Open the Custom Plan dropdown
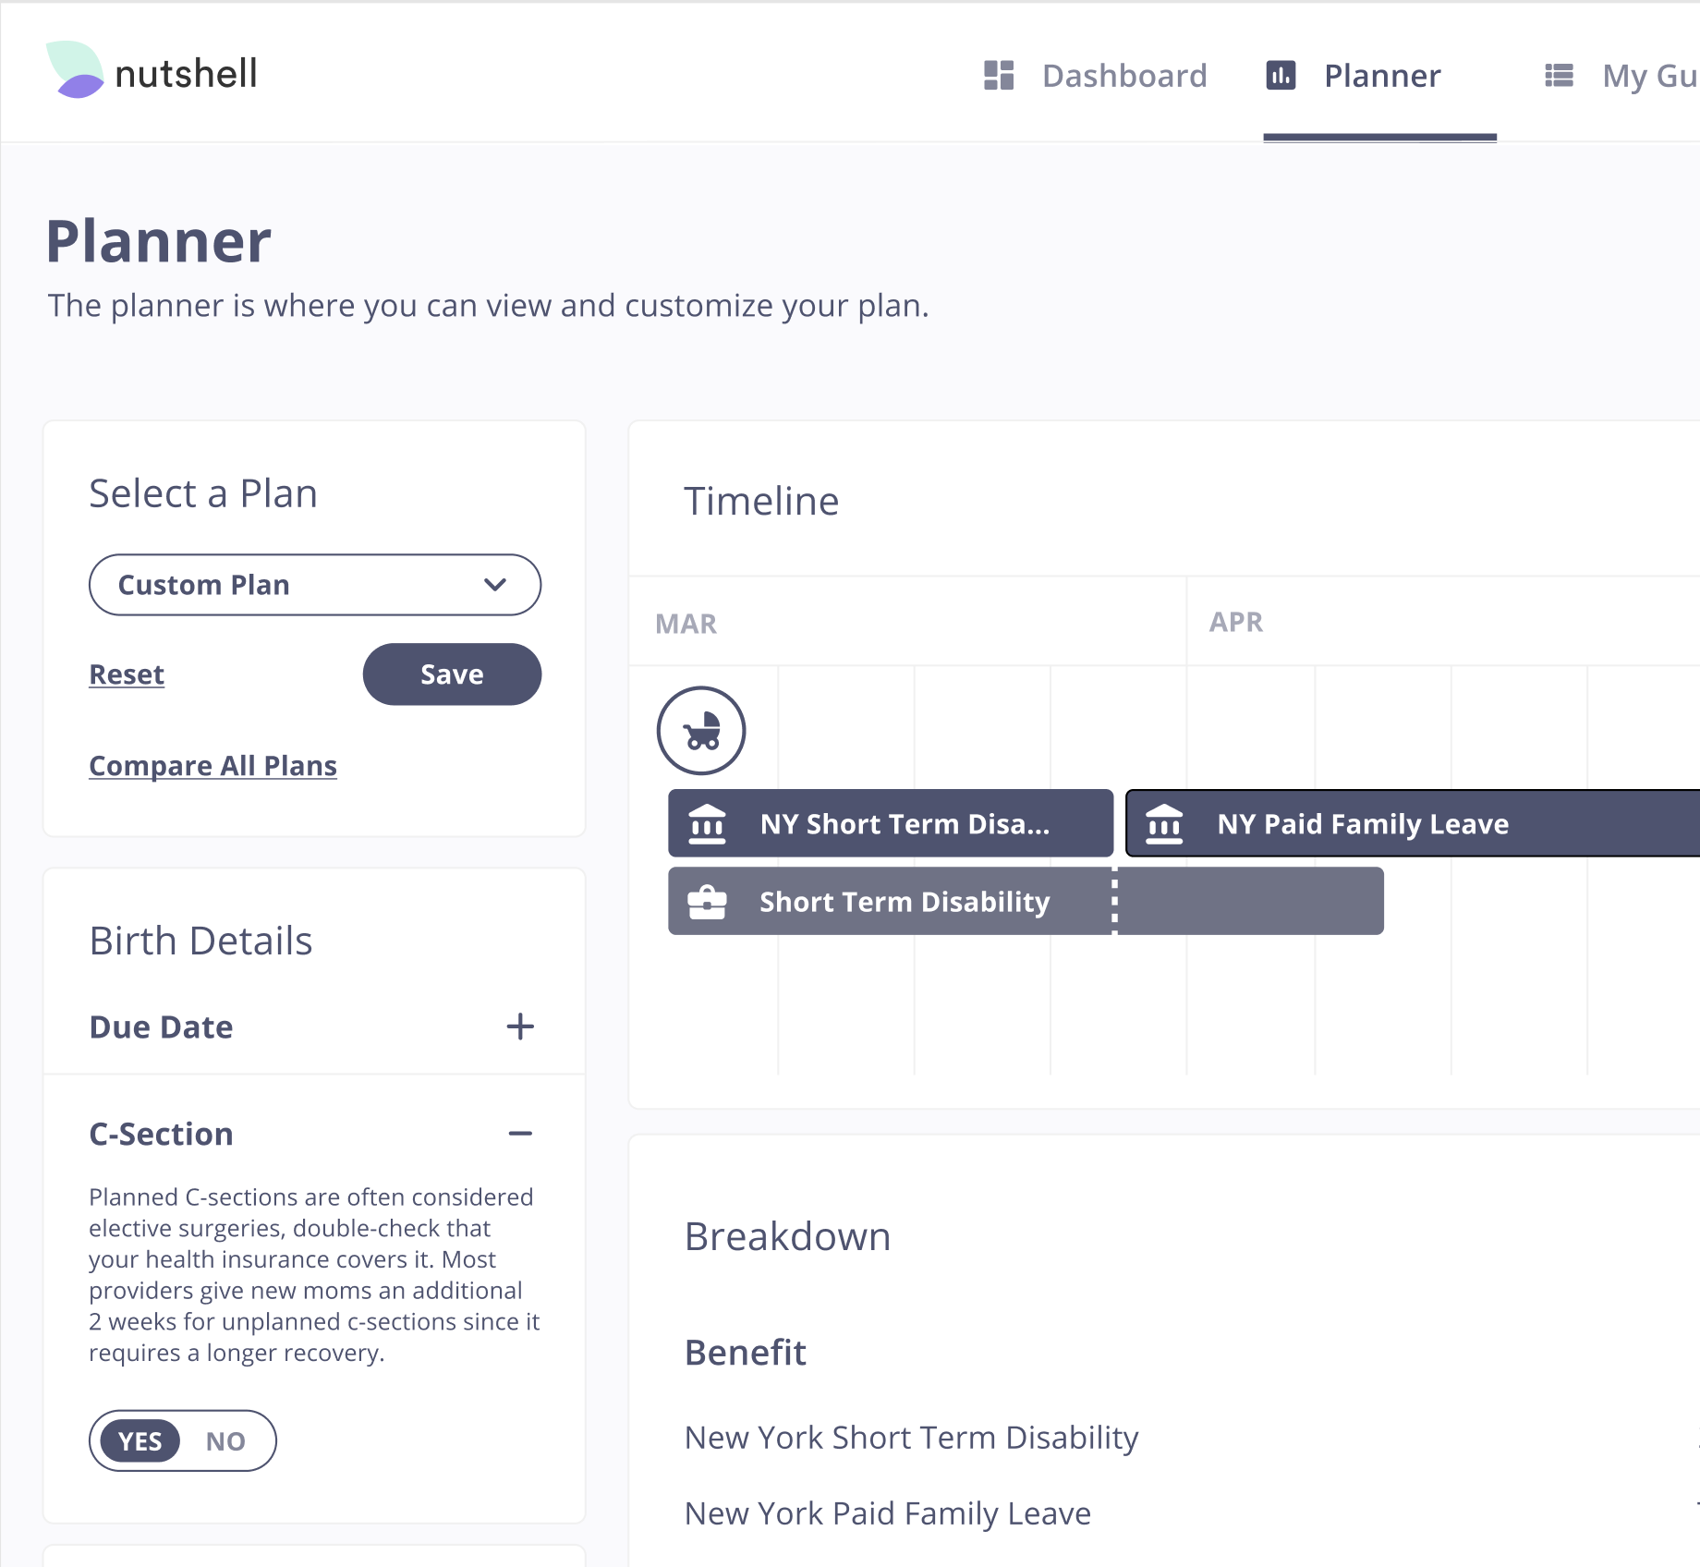Viewport: 1700px width, 1567px height. [315, 585]
